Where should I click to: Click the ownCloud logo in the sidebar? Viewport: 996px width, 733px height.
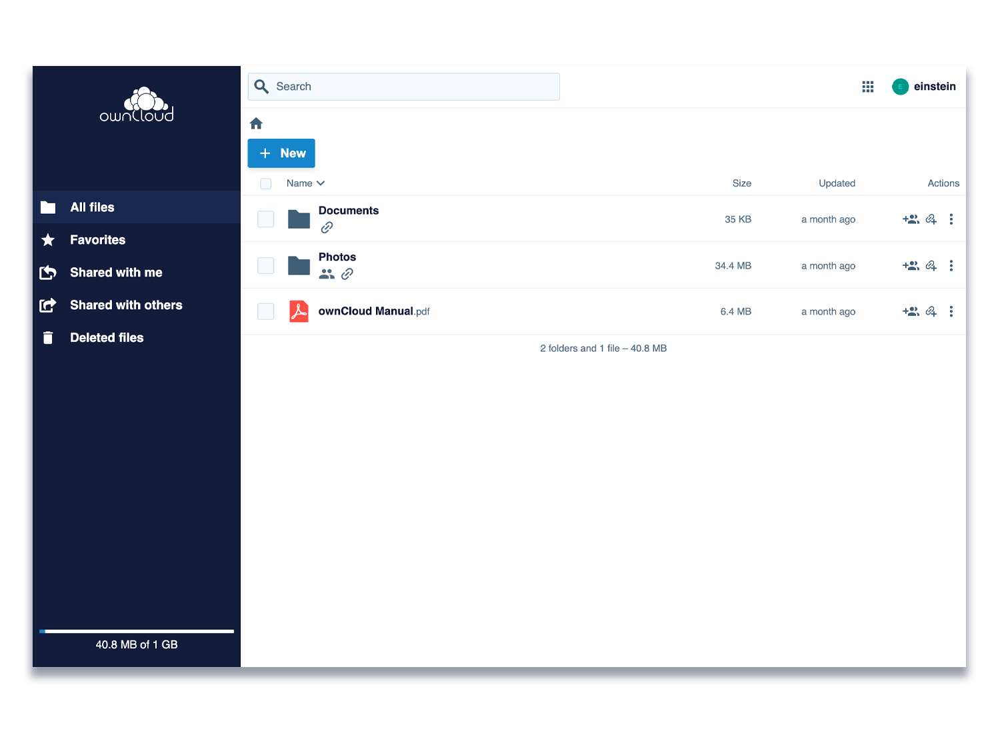[x=137, y=105]
